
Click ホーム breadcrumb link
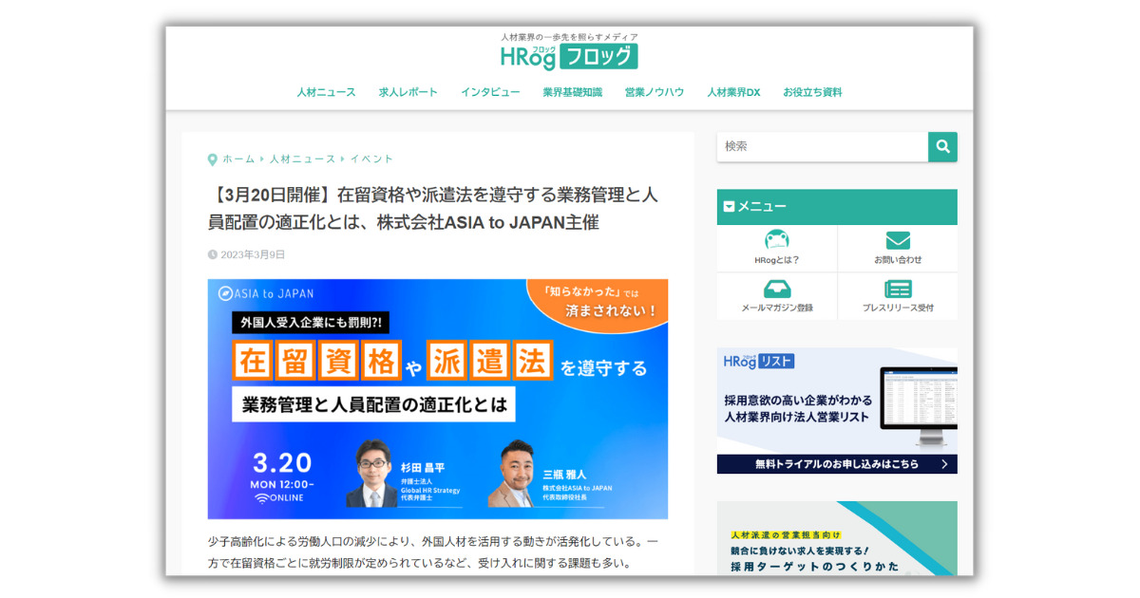click(238, 159)
